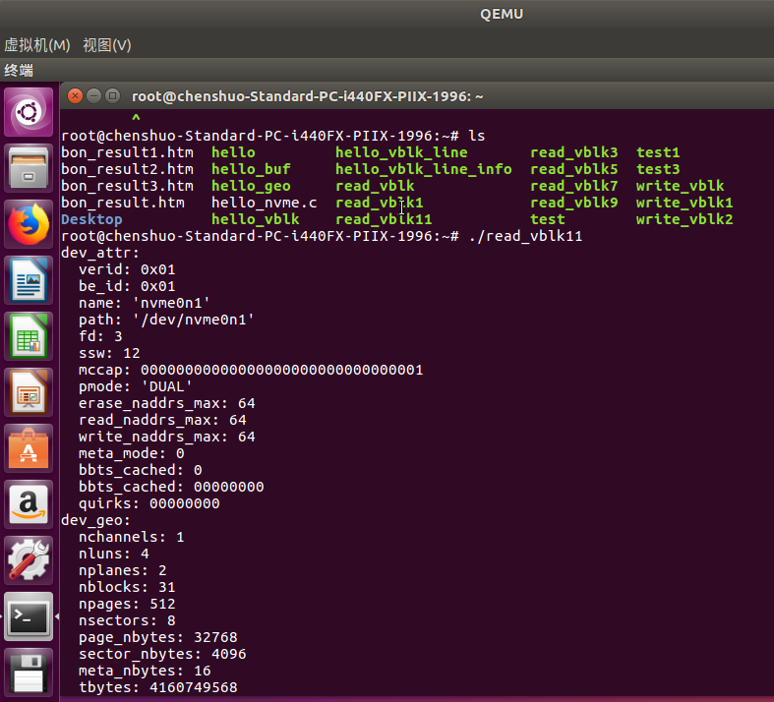Open LibreOffice Calc spreadsheet icon
This screenshot has width=774, height=702.
[29, 337]
